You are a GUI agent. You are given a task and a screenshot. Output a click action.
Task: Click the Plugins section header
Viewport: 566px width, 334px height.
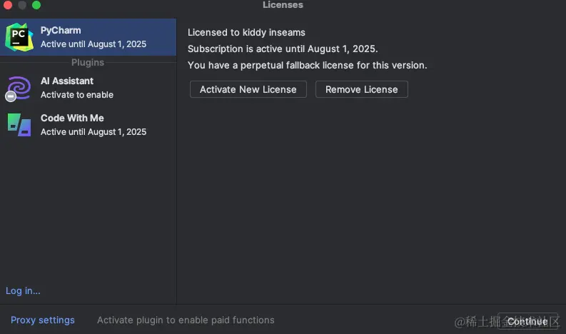coord(88,63)
